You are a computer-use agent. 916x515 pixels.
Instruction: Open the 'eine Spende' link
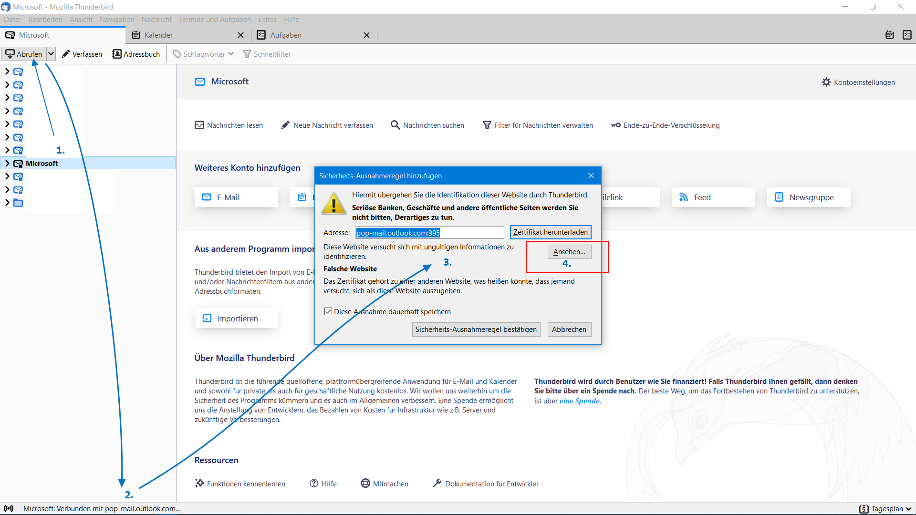tap(579, 401)
